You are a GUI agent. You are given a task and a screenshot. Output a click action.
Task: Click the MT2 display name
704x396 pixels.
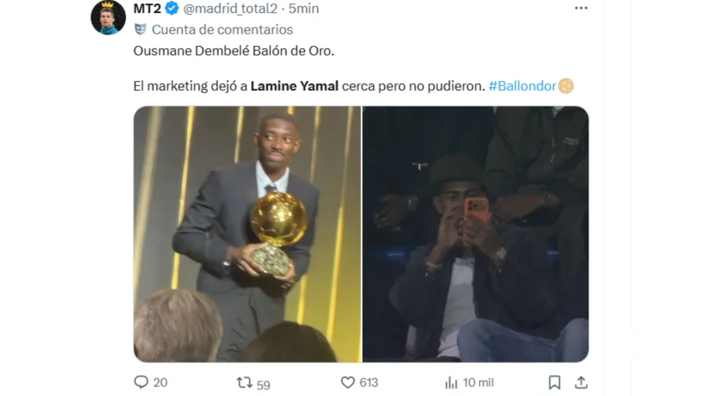[147, 8]
